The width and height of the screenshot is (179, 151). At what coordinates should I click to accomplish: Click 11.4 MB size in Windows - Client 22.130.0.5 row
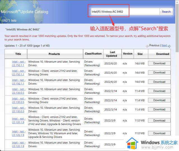(x=140, y=100)
